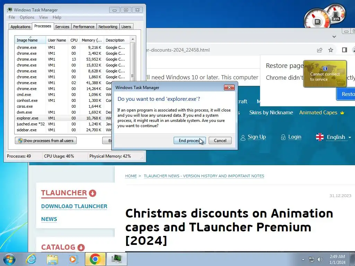Switch to the Performance tab
Viewport: 355px width, 266px height.
pos(84,27)
